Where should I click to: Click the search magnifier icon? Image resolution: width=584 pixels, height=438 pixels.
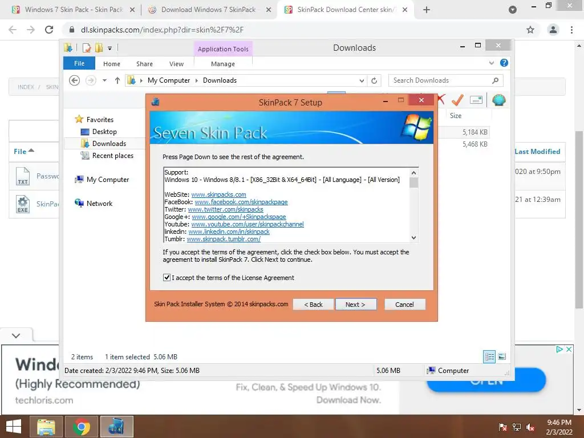tap(496, 80)
